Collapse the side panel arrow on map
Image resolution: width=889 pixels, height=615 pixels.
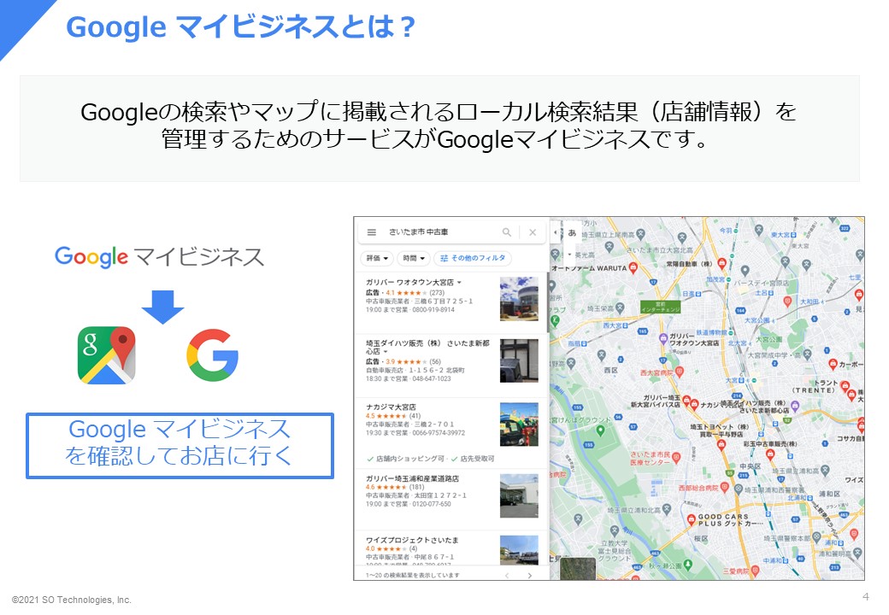[555, 232]
